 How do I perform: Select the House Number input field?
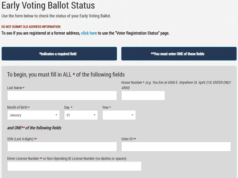[x=143, y=96]
